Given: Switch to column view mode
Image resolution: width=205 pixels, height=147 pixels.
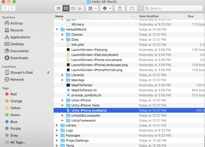Looking at the screenshot, I should (x=73, y=8).
